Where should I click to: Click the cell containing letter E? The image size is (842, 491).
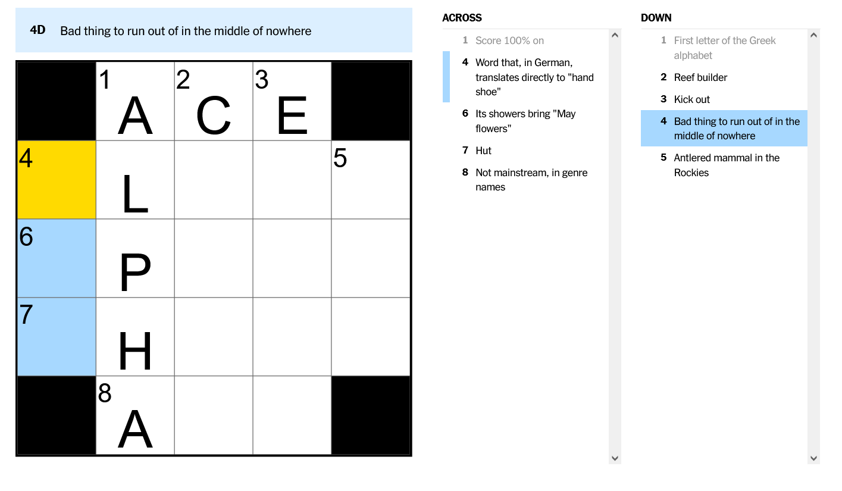point(292,101)
